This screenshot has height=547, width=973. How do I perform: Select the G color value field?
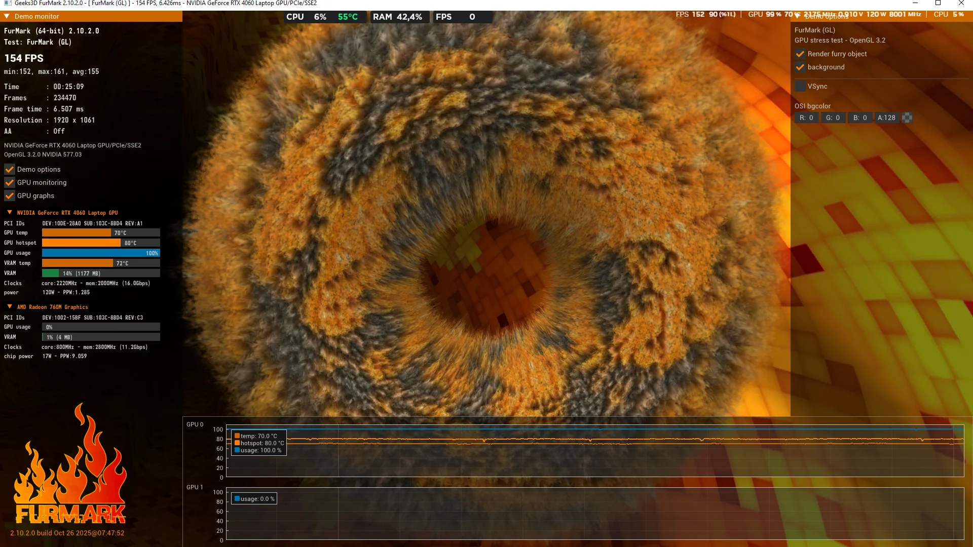point(833,118)
